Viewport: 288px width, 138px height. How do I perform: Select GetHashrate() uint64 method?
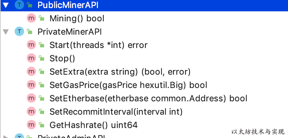(94, 125)
